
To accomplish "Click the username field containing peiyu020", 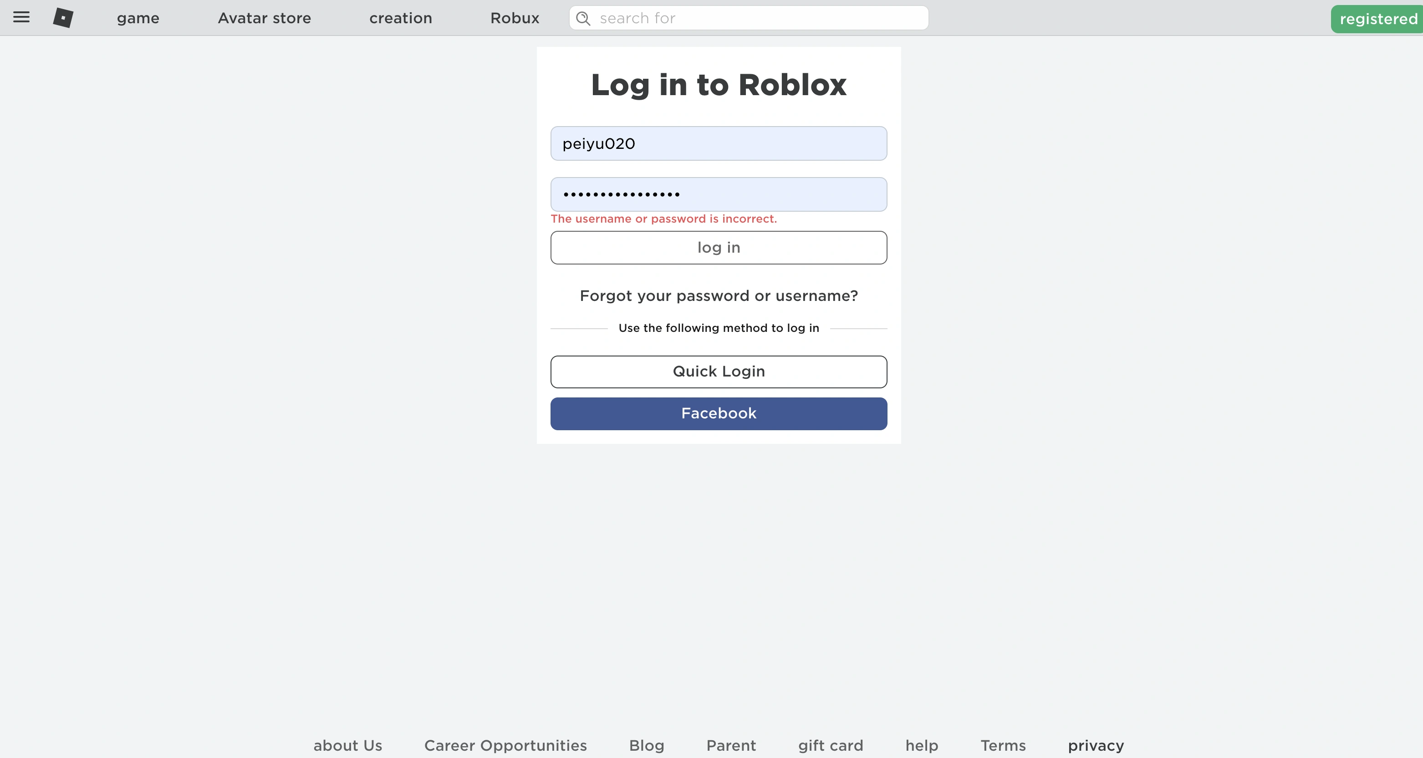I will pos(718,144).
